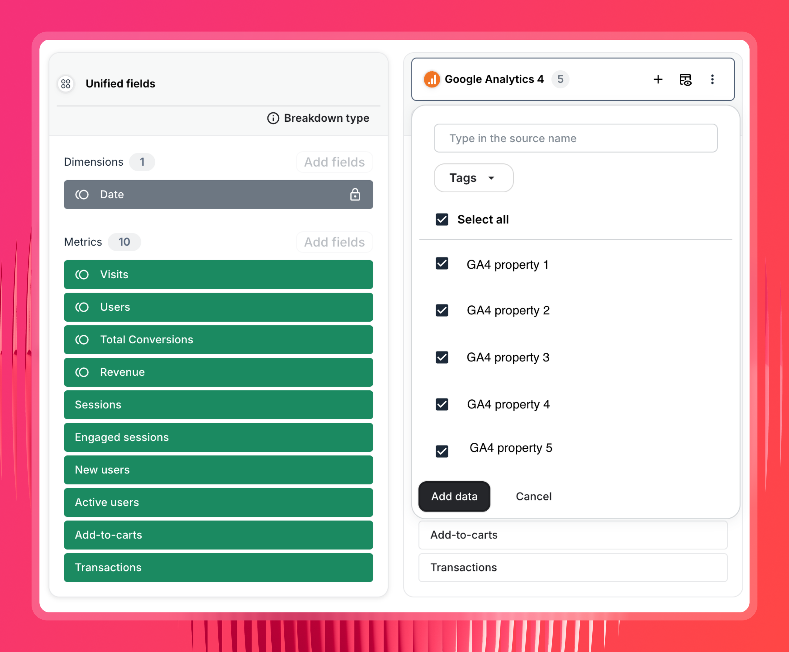Select the New users metric field
The width and height of the screenshot is (789, 652).
coord(218,470)
